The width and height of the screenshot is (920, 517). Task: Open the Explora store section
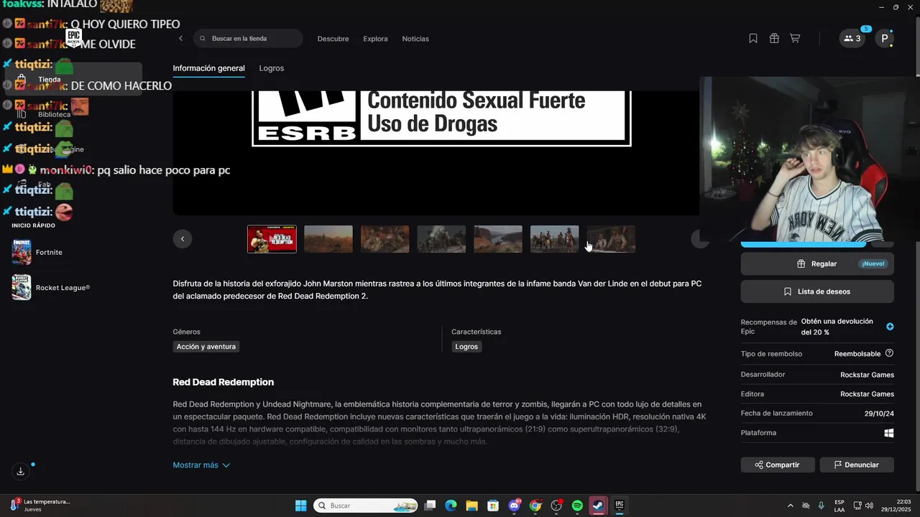tap(375, 39)
